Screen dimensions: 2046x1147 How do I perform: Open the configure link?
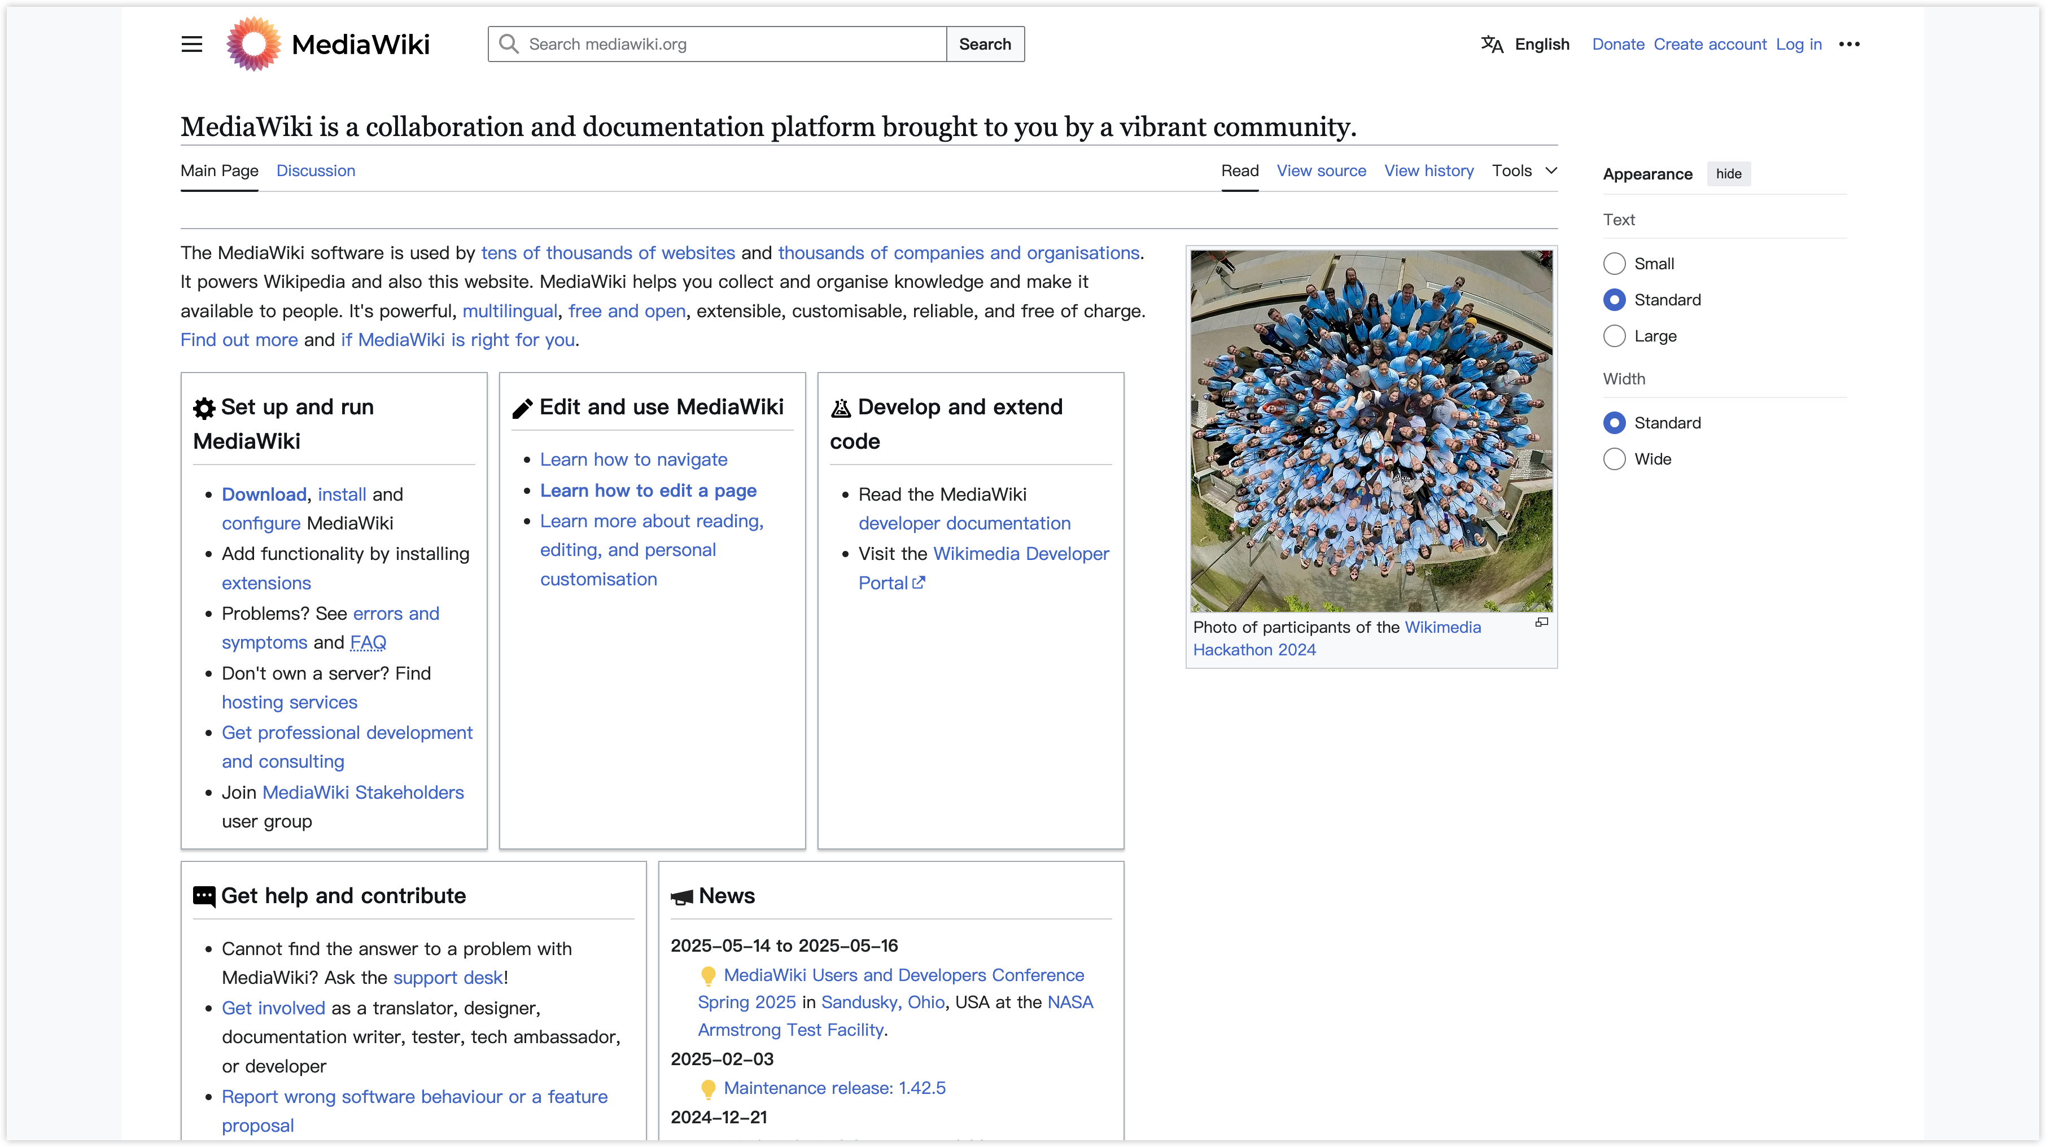(261, 523)
